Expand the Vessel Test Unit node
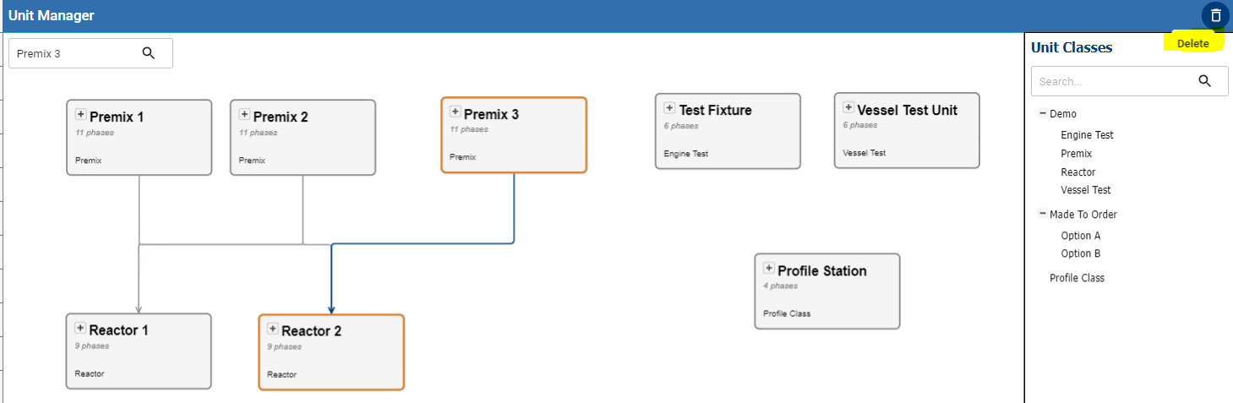Image resolution: width=1233 pixels, height=403 pixels. pyautogui.click(x=848, y=107)
